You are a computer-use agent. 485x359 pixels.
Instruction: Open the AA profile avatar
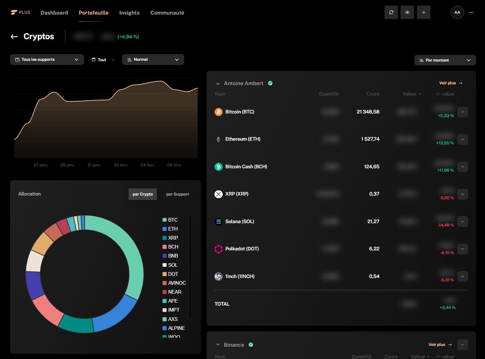[x=457, y=12]
